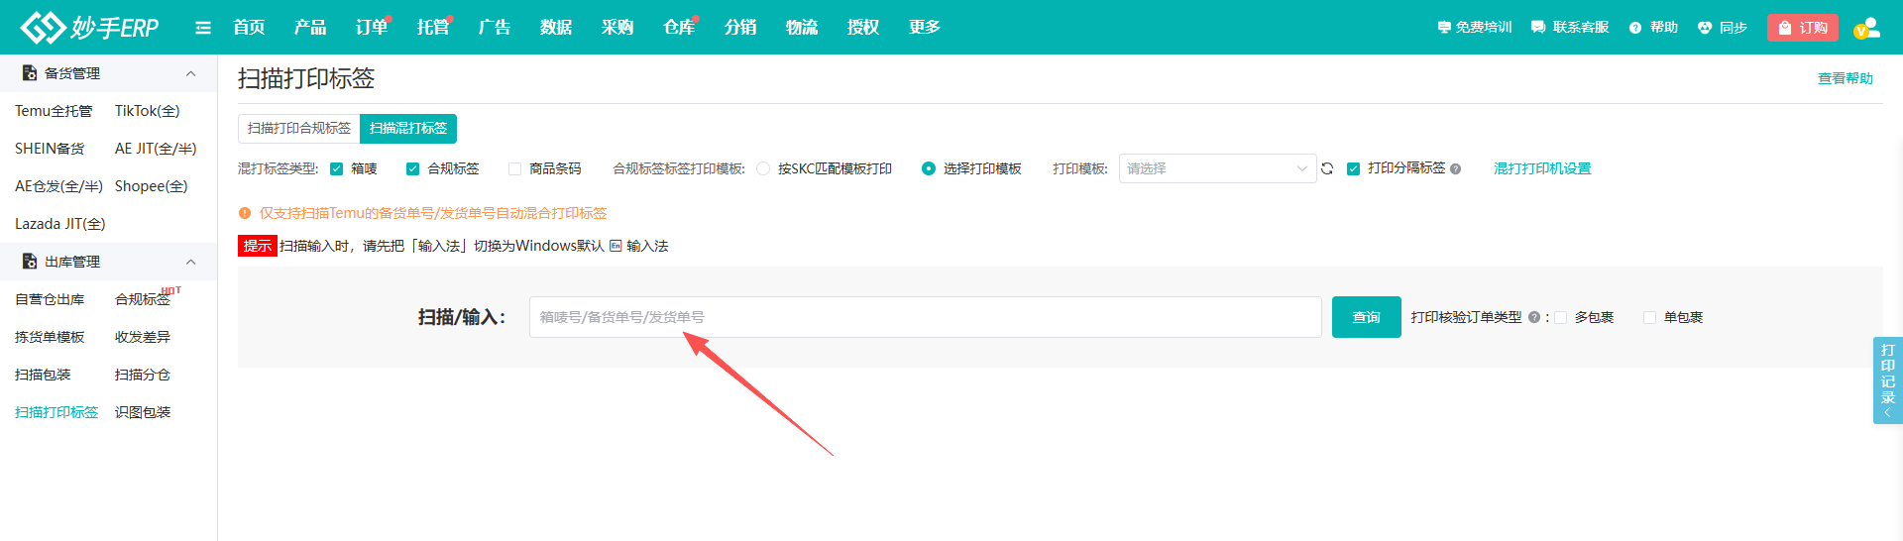Go to TikTok(全) in sidebar
The image size is (1903, 541).
pyautogui.click(x=148, y=111)
